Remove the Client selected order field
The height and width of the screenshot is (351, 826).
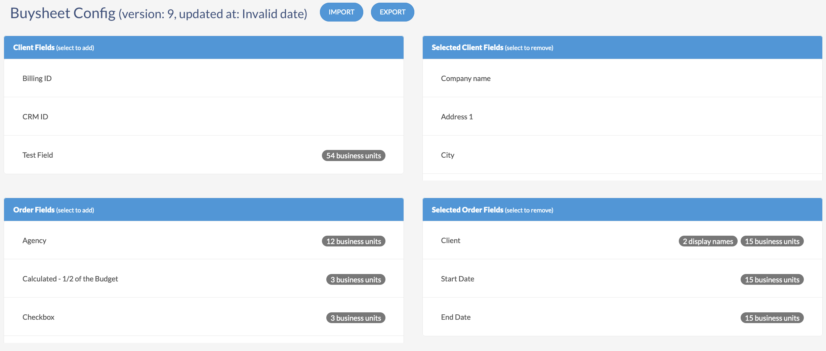coord(622,240)
